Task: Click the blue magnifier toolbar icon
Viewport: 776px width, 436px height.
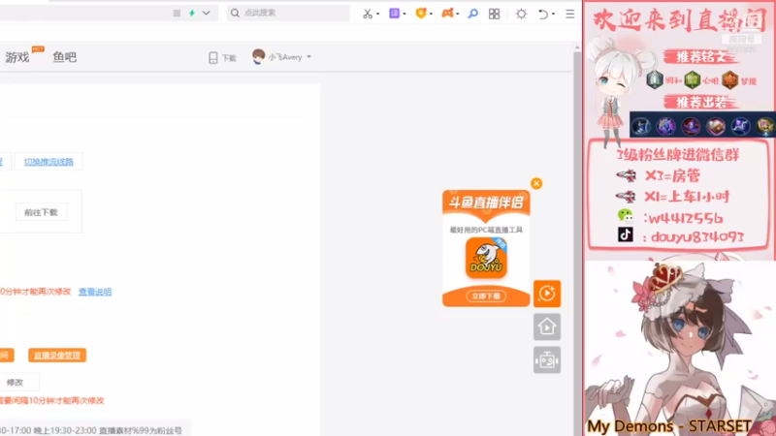Action: (x=473, y=14)
